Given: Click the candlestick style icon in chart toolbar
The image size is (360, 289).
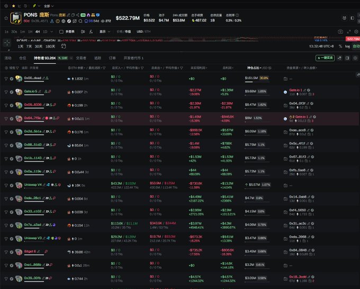Looking at the screenshot, I should (83, 32).
